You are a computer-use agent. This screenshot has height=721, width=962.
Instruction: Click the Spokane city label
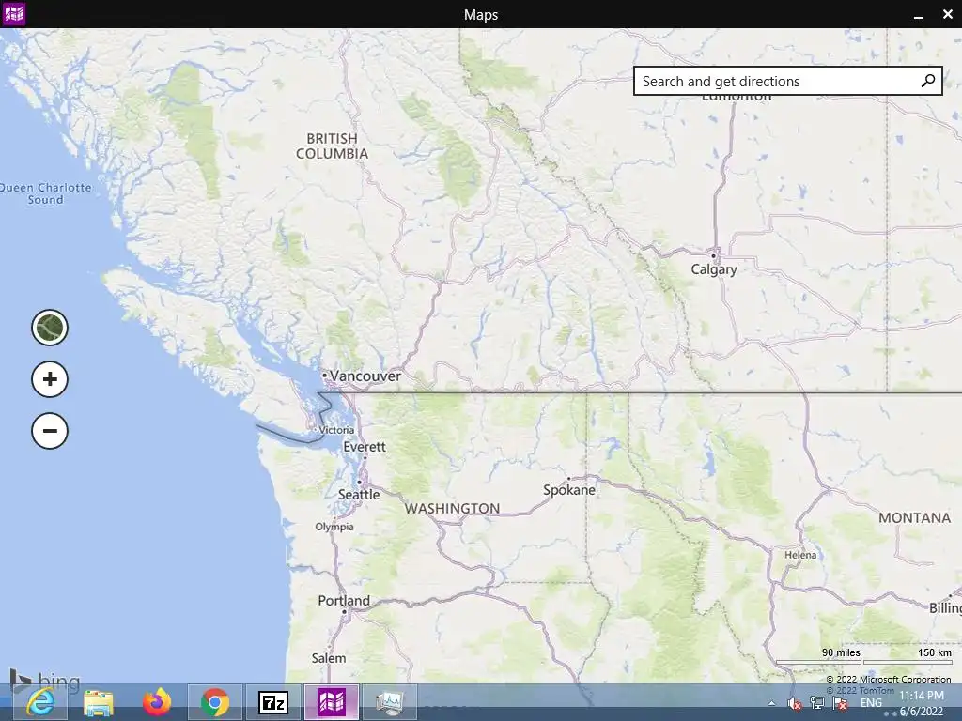(568, 490)
